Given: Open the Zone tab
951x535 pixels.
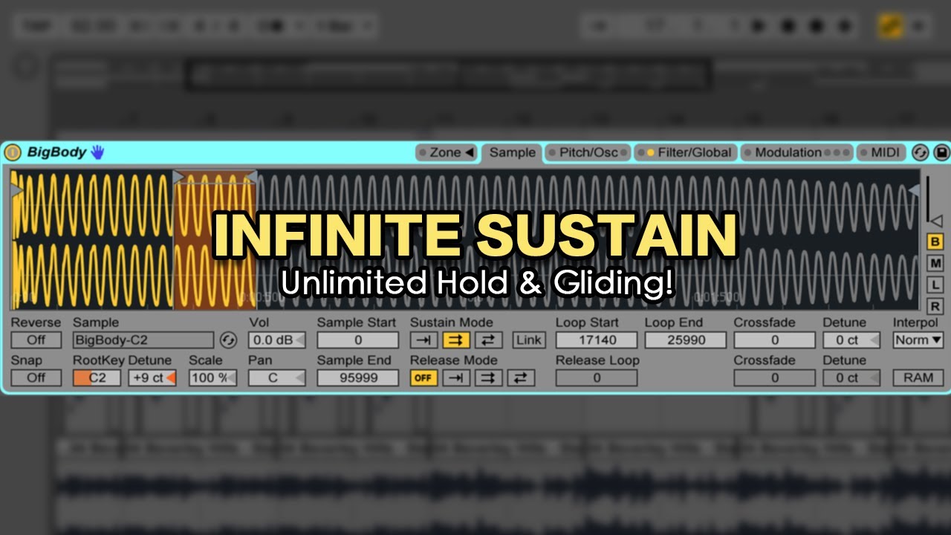Looking at the screenshot, I should point(447,152).
